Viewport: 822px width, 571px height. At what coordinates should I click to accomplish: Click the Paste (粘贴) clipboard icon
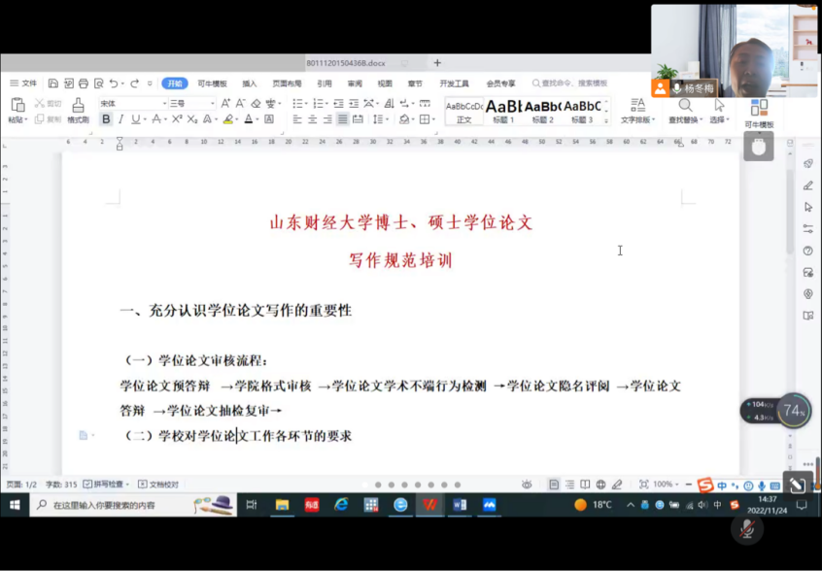click(17, 105)
